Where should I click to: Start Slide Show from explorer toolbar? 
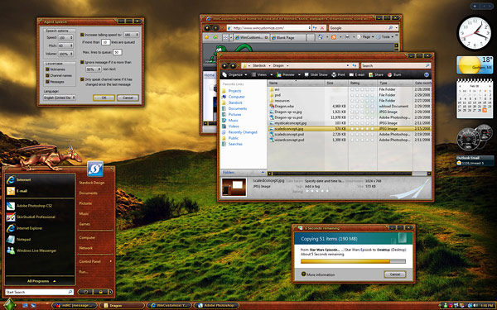(316, 74)
